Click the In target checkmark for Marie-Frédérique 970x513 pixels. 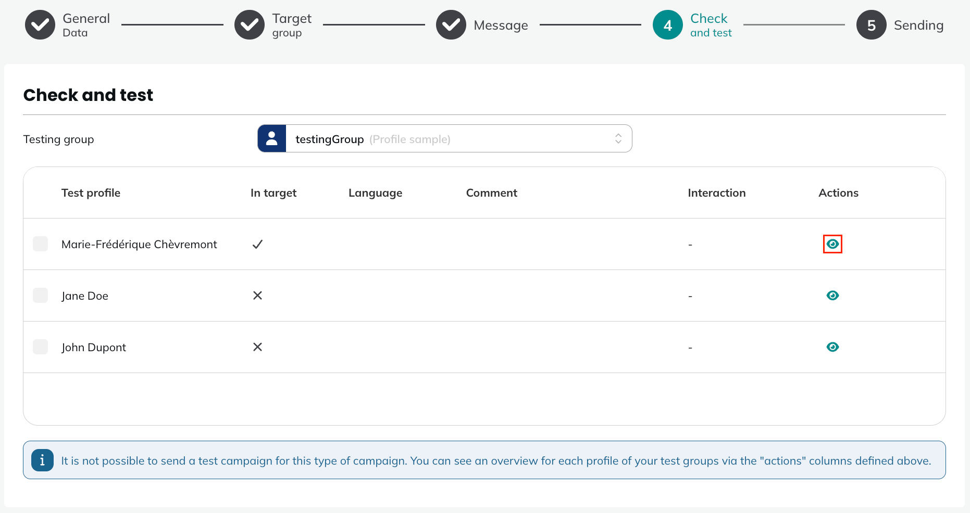coord(257,244)
